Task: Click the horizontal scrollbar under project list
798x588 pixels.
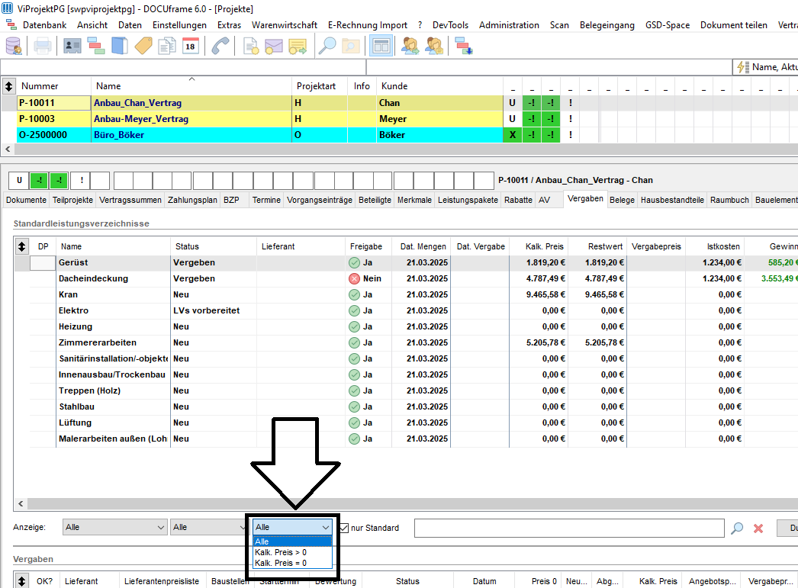Action: click(406, 149)
